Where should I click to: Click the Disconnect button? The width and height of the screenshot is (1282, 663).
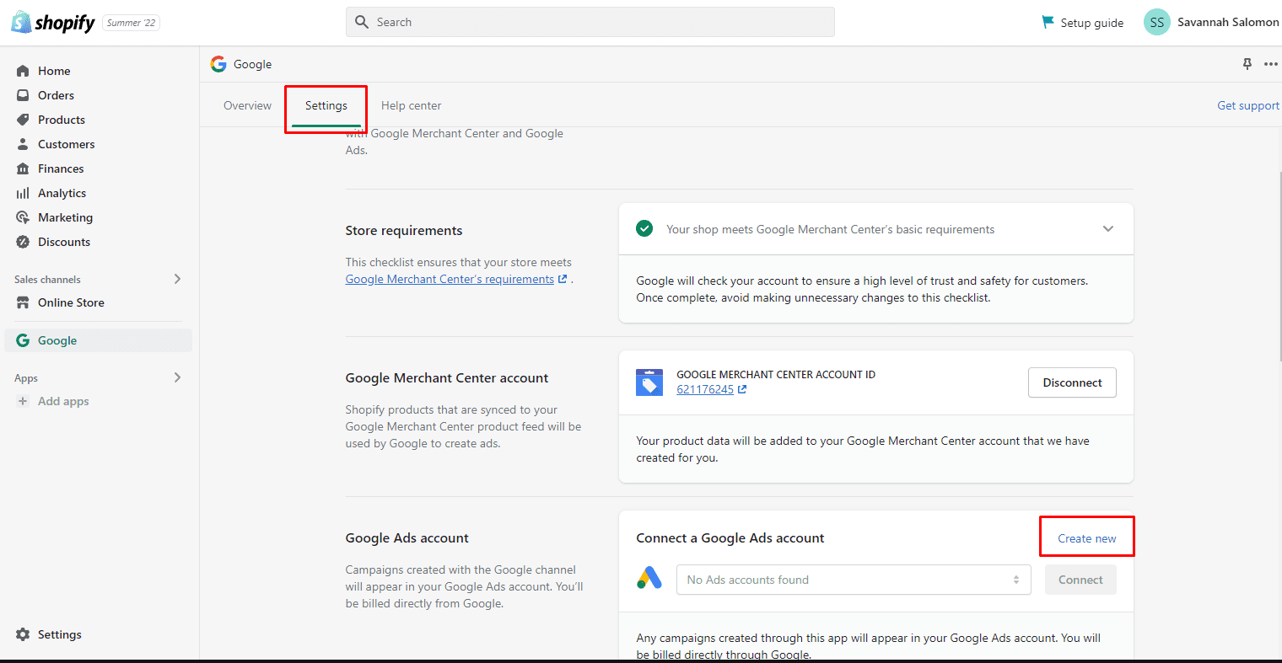pyautogui.click(x=1072, y=382)
